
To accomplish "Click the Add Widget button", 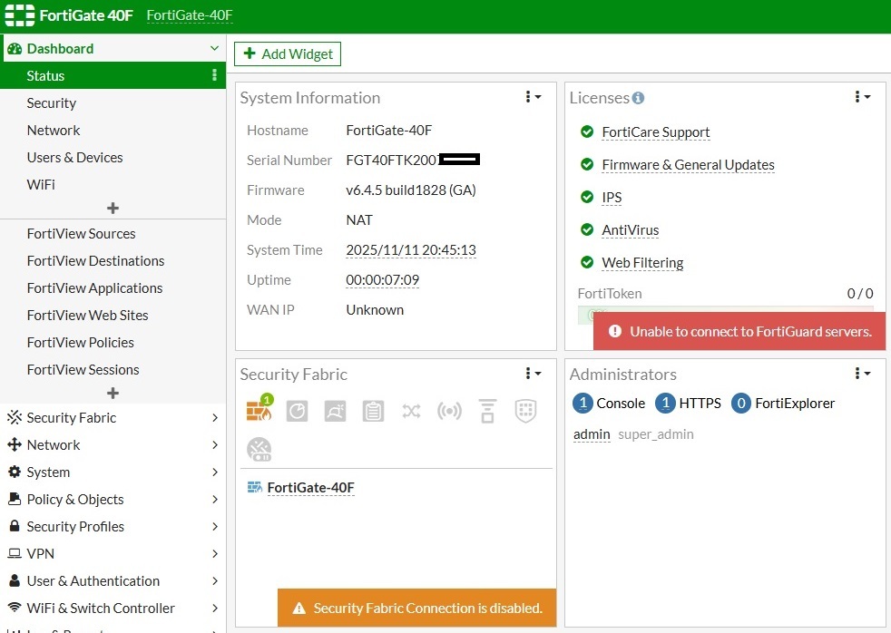I will [x=288, y=54].
